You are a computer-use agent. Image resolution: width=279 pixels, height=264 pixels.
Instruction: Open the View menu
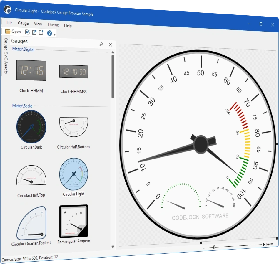coord(38,24)
